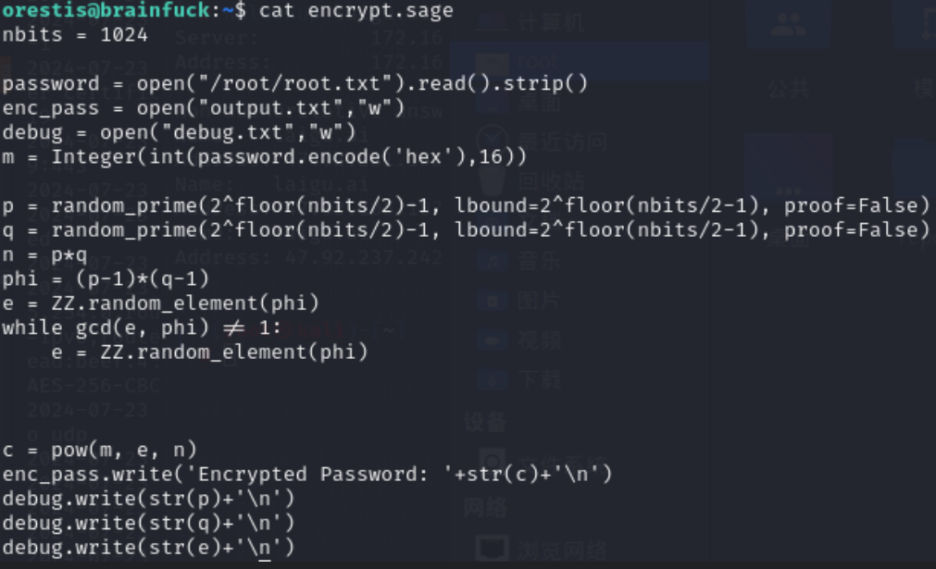936x569 pixels.
Task: Click the Devices (设备) section header
Action: pos(485,422)
